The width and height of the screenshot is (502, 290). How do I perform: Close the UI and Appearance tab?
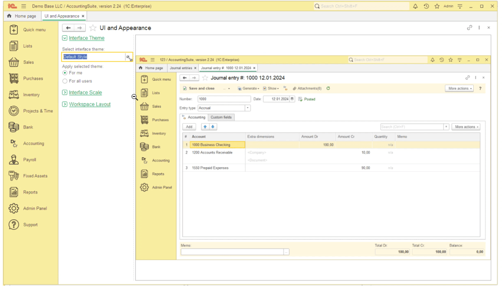83,16
